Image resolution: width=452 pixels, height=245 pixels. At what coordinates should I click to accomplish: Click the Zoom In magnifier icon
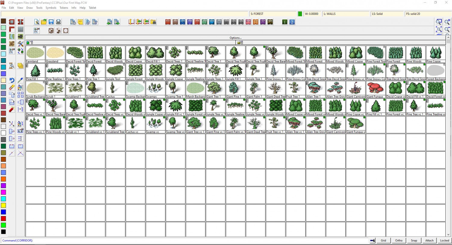coord(447,22)
